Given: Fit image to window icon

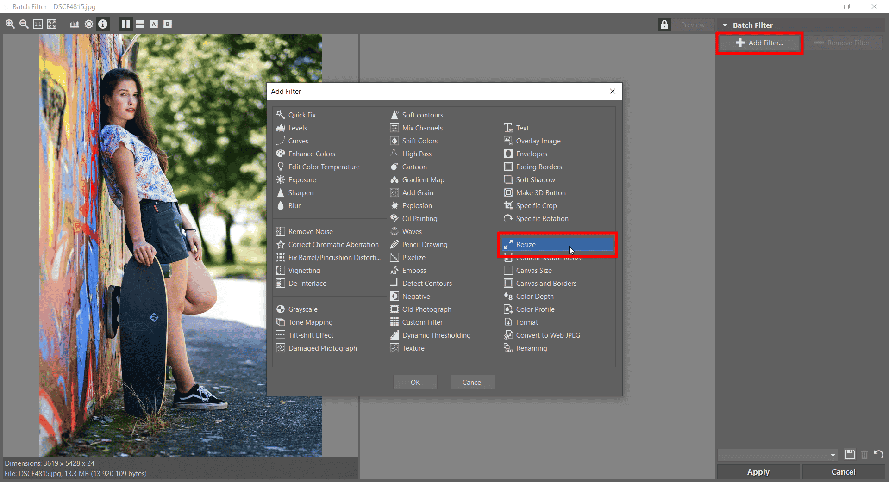Looking at the screenshot, I should point(52,24).
